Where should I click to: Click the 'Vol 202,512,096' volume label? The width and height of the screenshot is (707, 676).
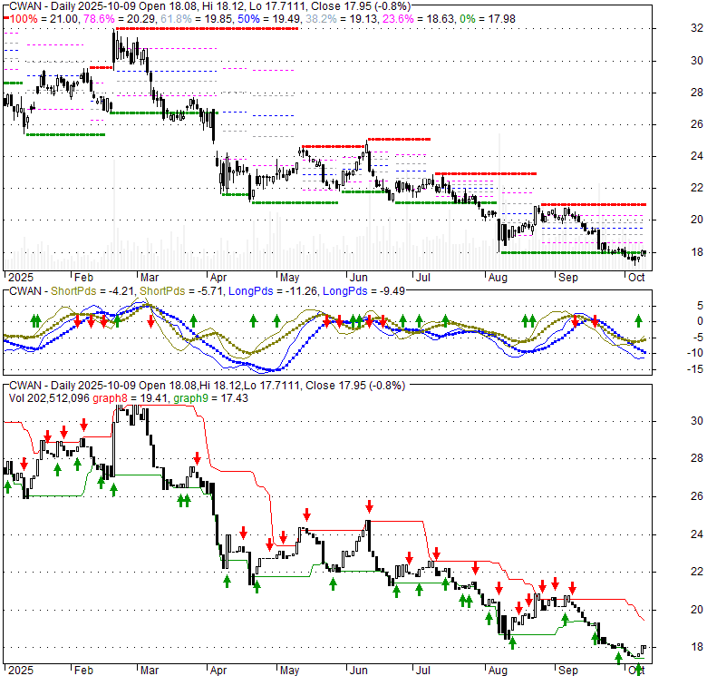click(x=49, y=398)
